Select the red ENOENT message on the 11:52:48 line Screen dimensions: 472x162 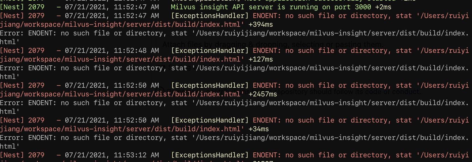(361, 51)
